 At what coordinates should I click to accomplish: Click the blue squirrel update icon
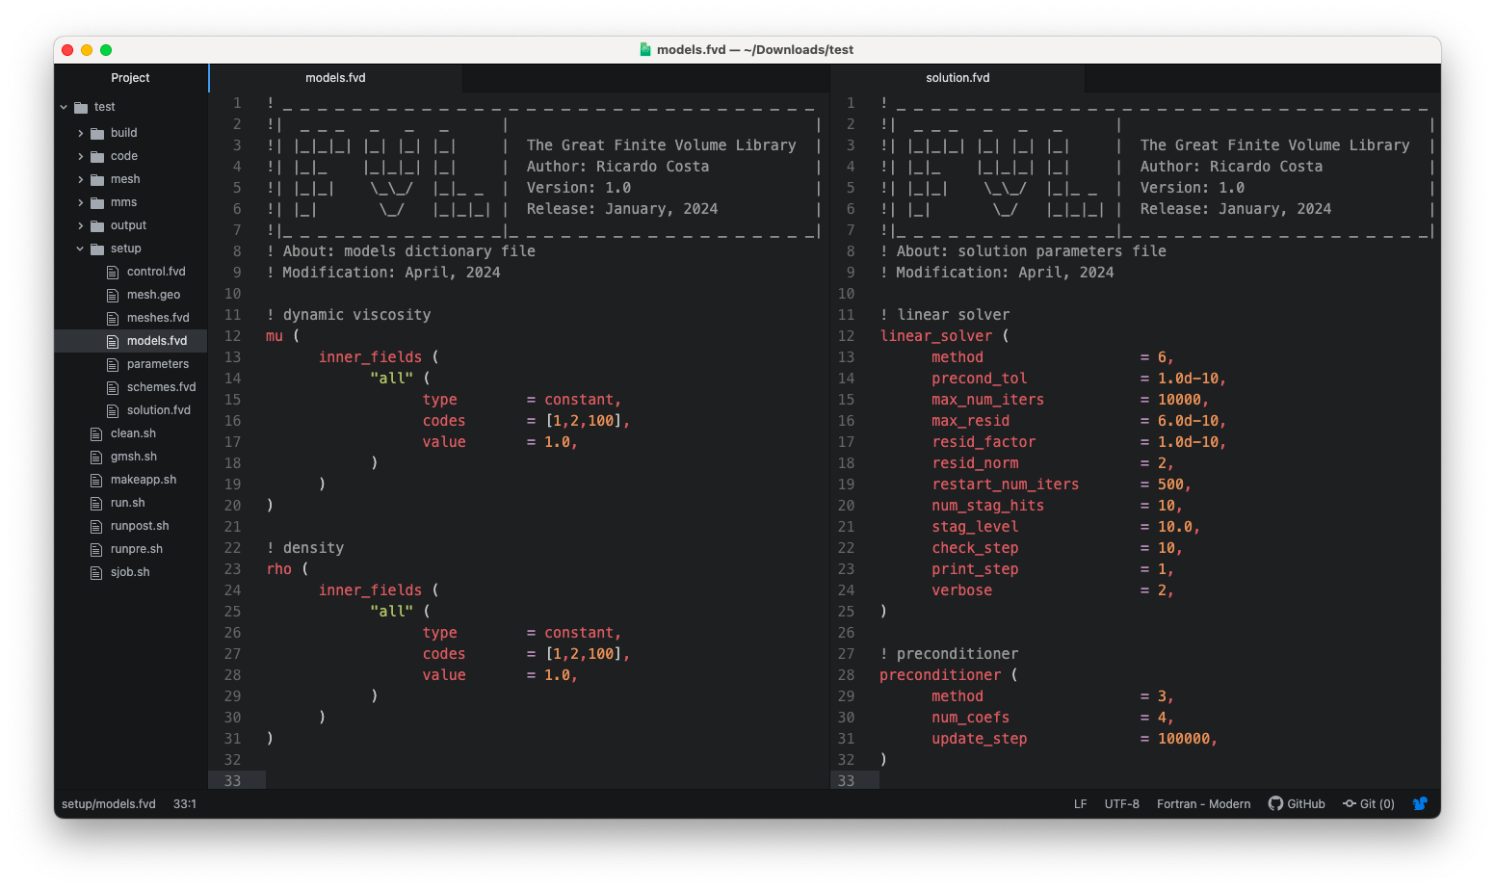(x=1420, y=803)
